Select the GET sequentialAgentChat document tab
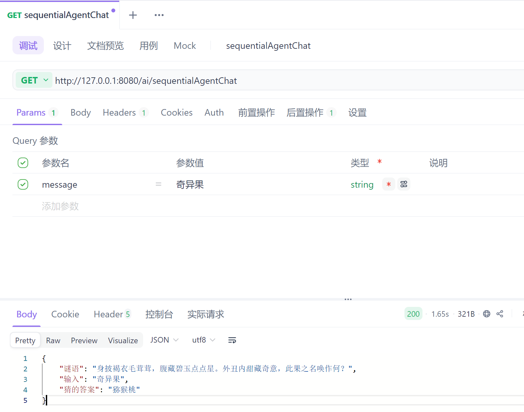The height and width of the screenshot is (412, 524). pos(60,15)
